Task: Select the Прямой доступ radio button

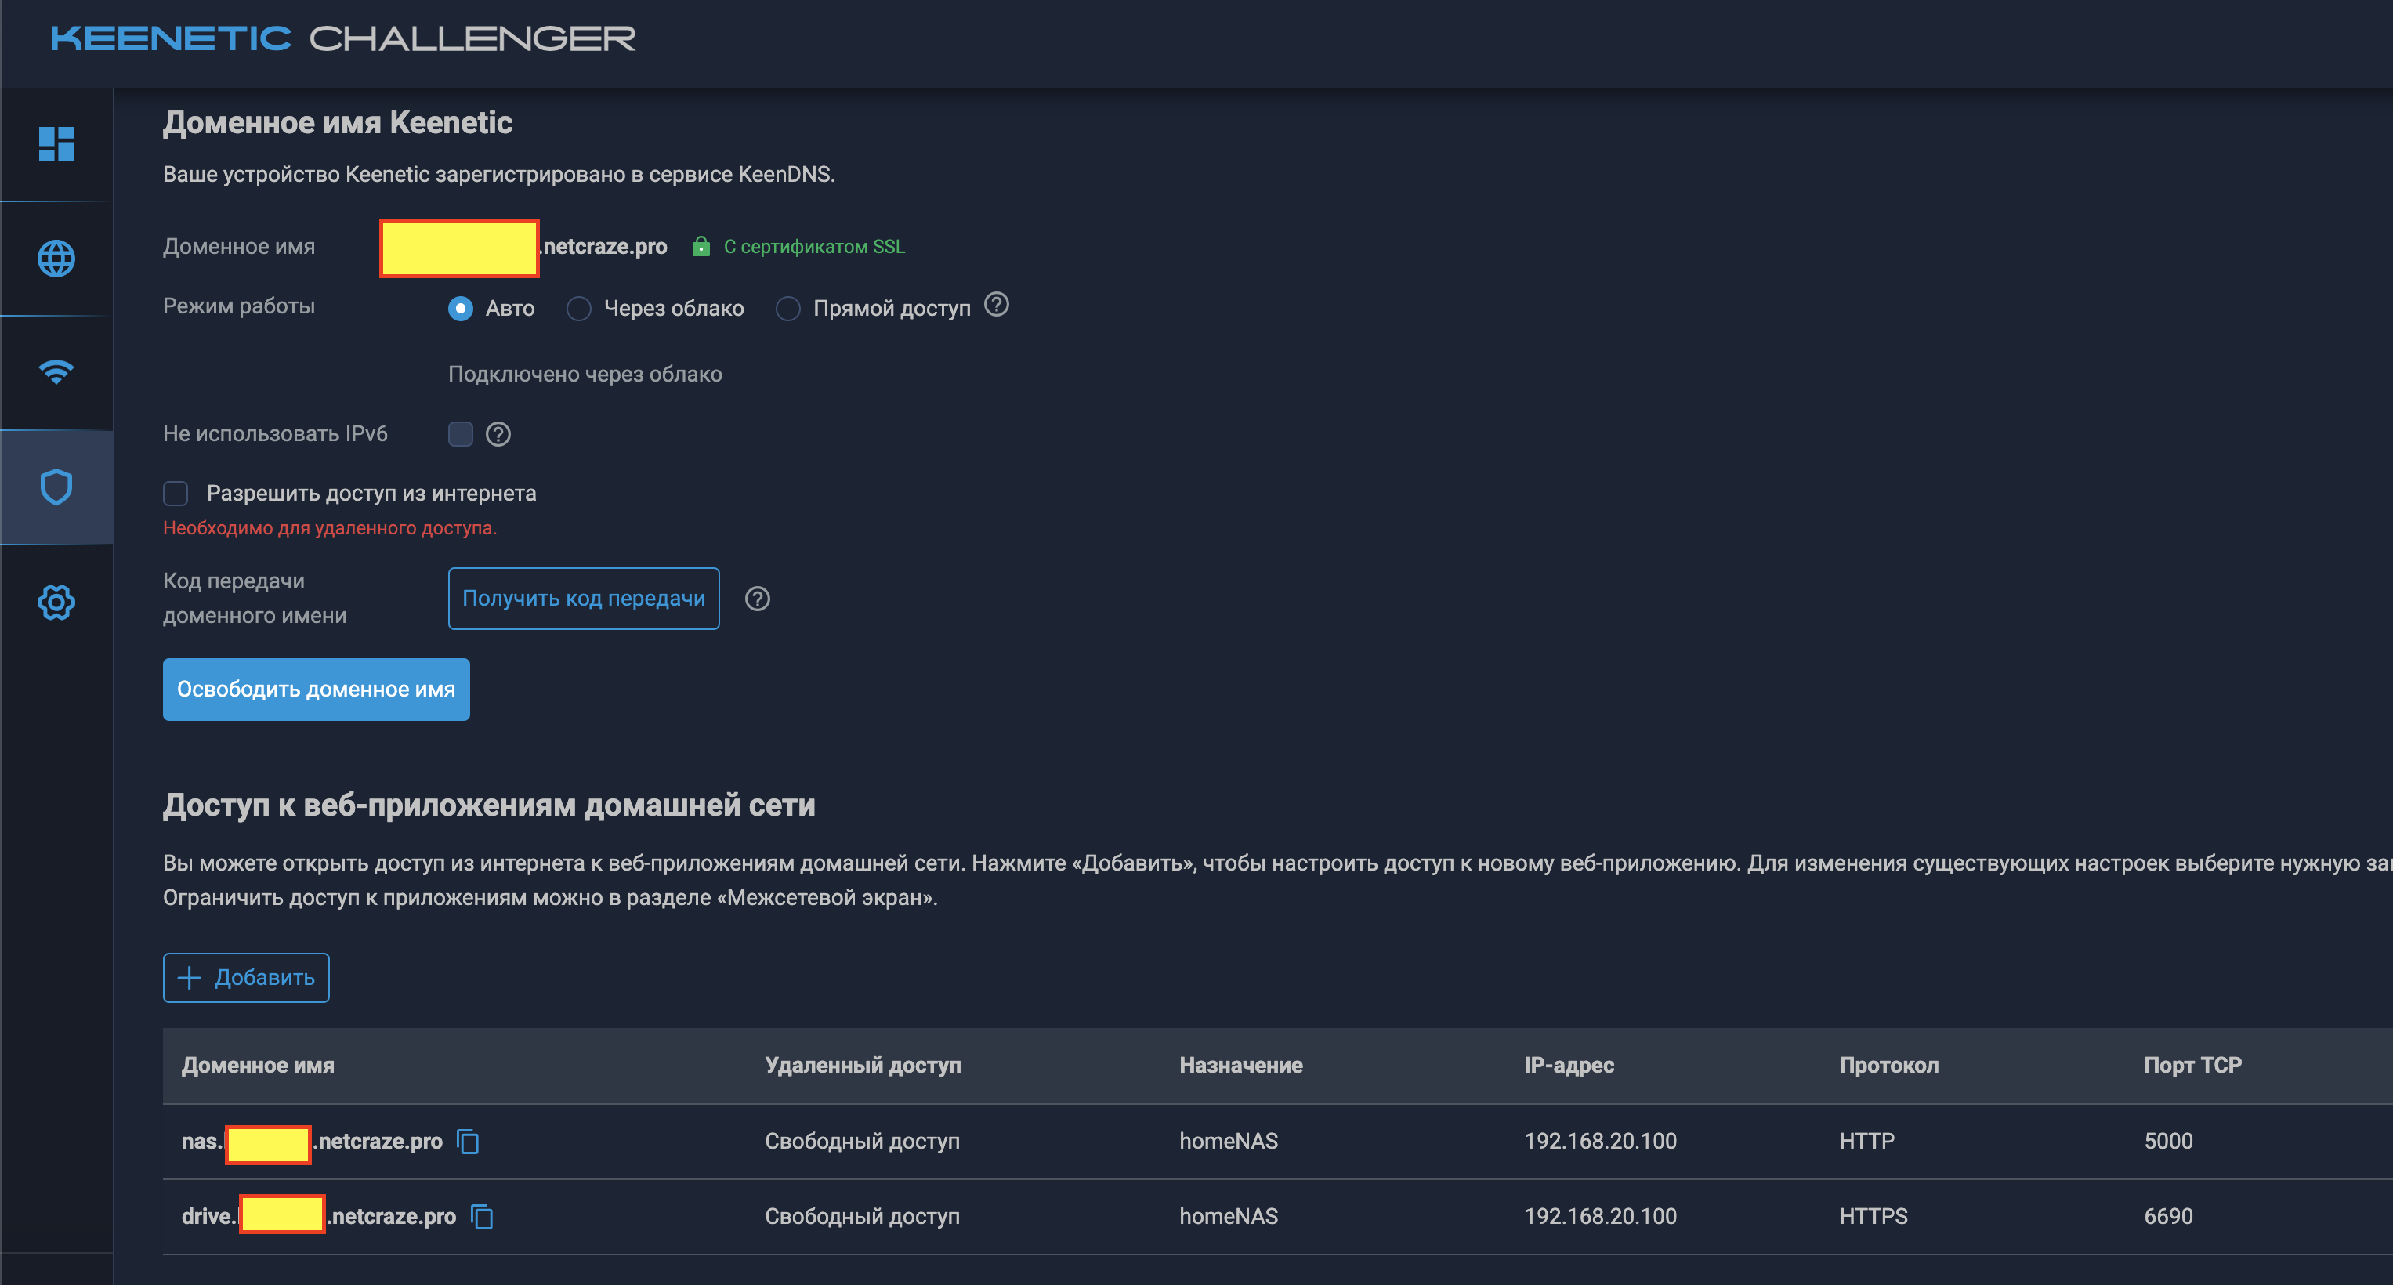Action: coord(787,309)
